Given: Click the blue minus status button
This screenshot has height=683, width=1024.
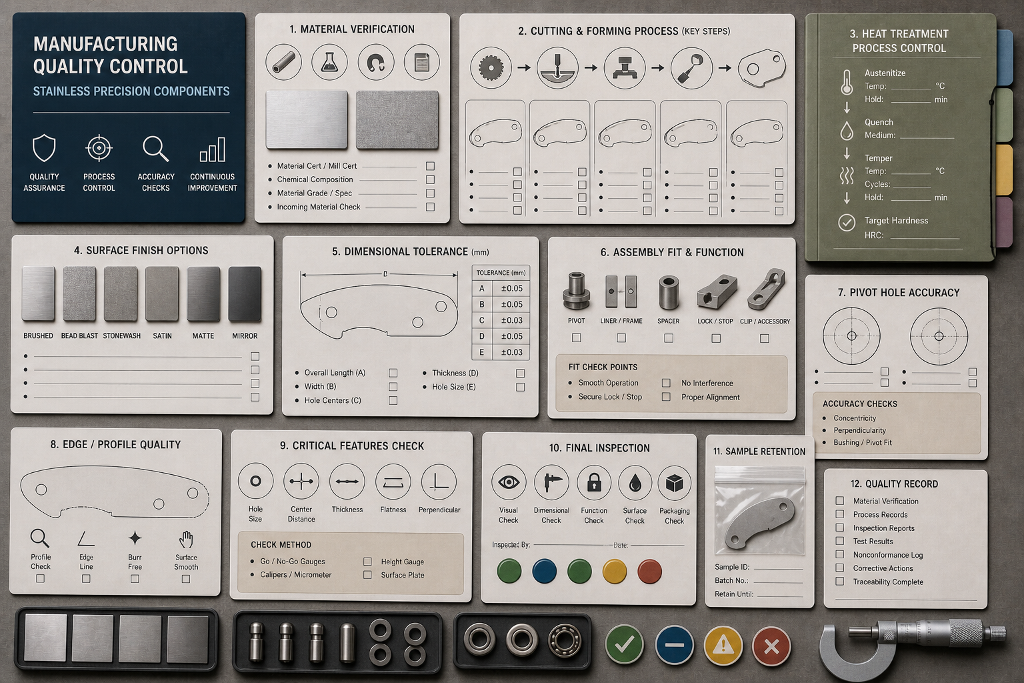Looking at the screenshot, I should [x=674, y=646].
